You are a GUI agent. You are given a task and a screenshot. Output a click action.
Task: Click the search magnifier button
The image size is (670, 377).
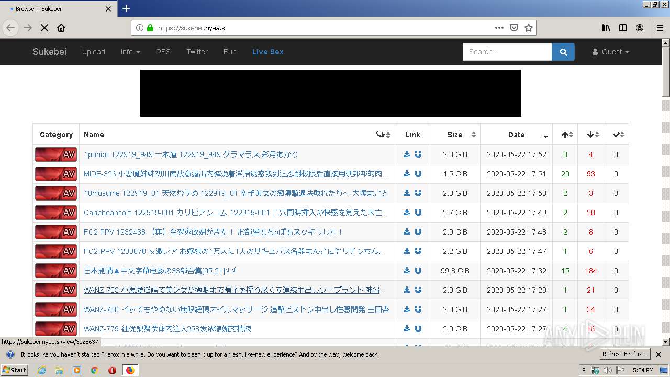click(563, 52)
